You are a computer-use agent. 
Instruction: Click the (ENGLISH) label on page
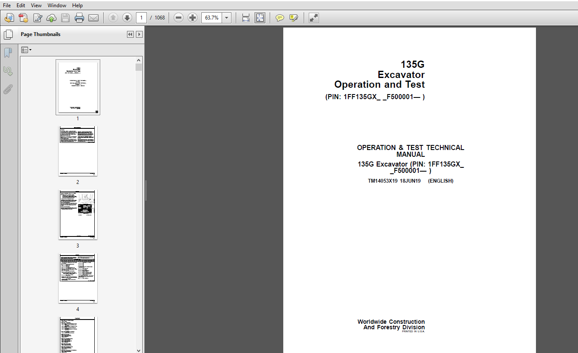tap(440, 181)
